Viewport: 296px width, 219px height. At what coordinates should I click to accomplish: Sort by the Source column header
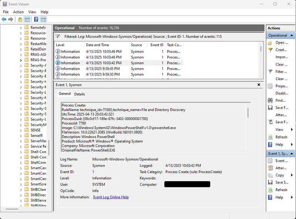coord(138,45)
